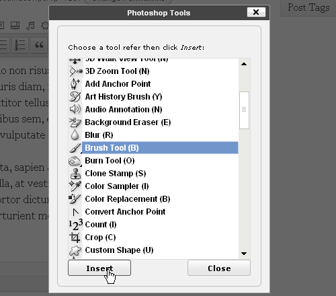Click the Close button
This screenshot has height=296, width=336.
tap(219, 268)
